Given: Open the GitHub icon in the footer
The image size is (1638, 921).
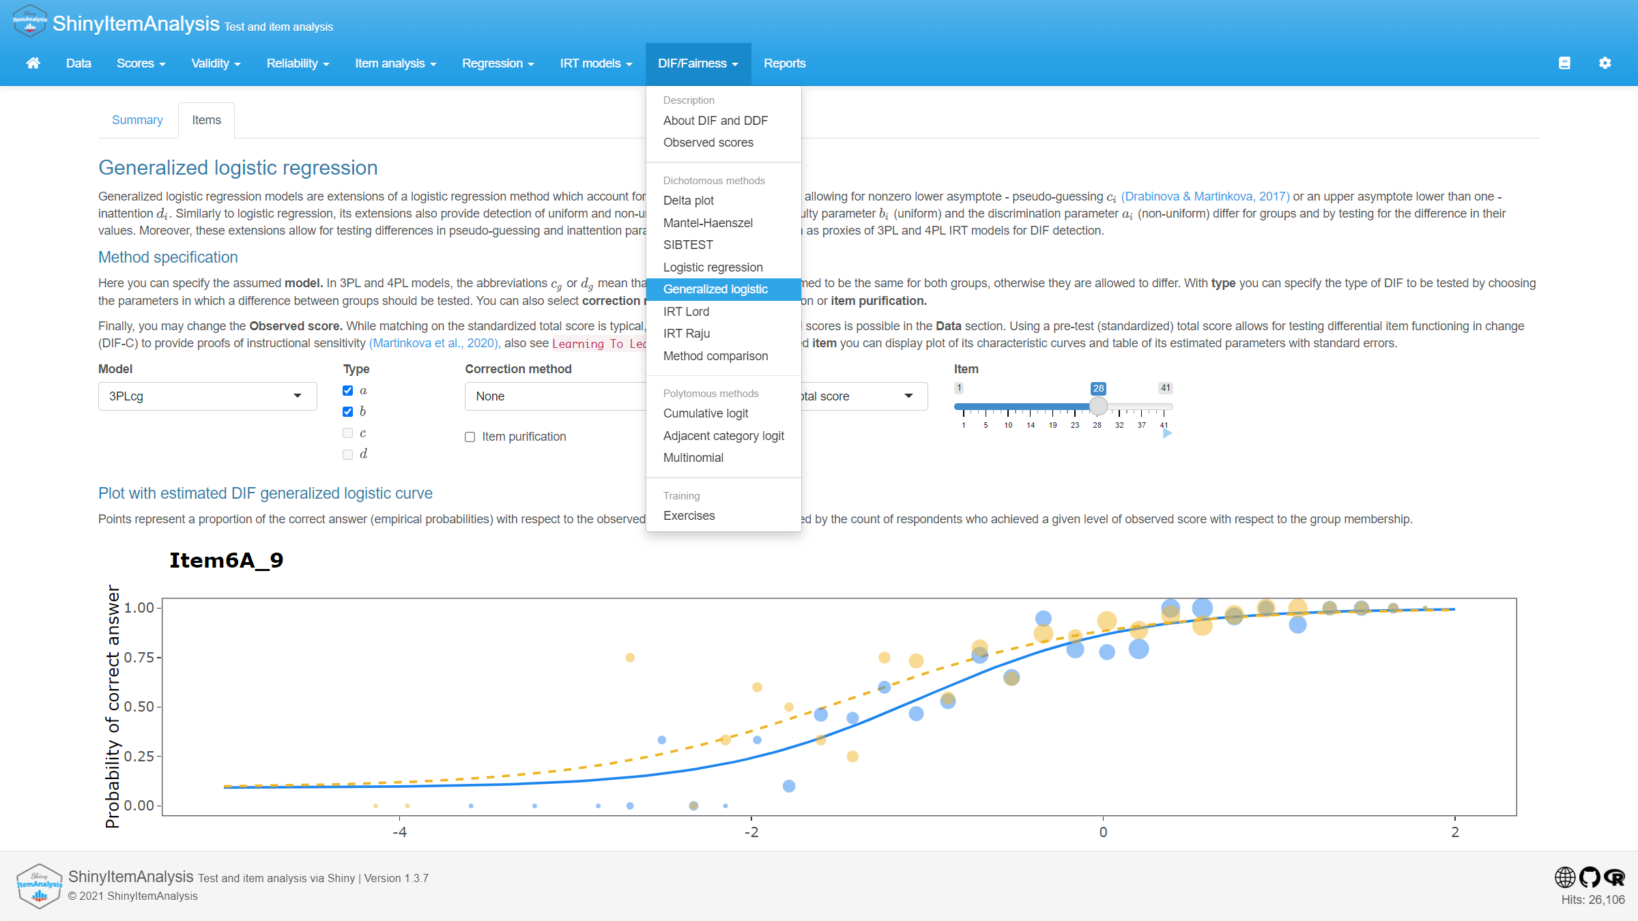Looking at the screenshot, I should pos(1590,877).
